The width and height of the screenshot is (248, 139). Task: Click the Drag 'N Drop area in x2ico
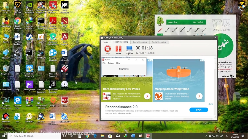[124, 69]
